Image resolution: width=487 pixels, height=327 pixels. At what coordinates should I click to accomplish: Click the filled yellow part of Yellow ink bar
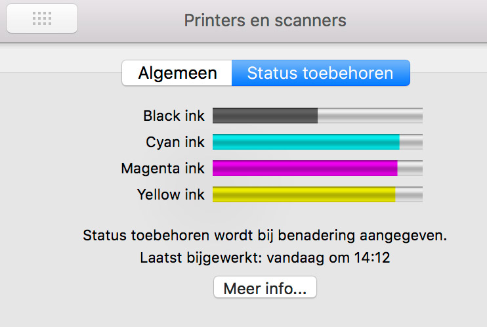303,194
